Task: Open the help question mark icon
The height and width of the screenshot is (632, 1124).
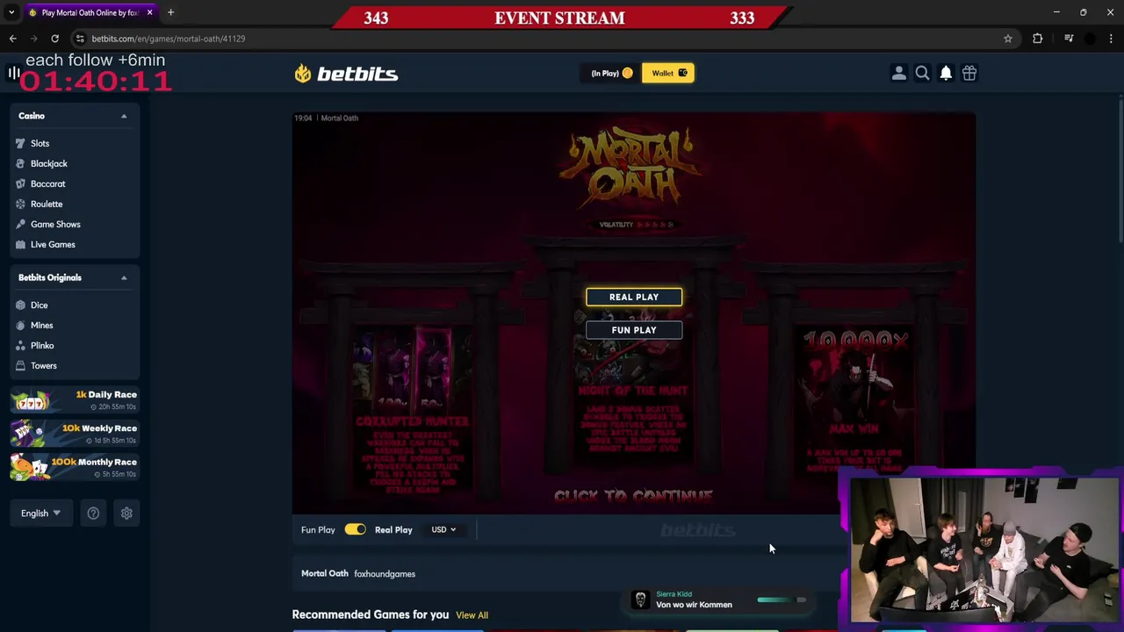Action: [x=93, y=513]
